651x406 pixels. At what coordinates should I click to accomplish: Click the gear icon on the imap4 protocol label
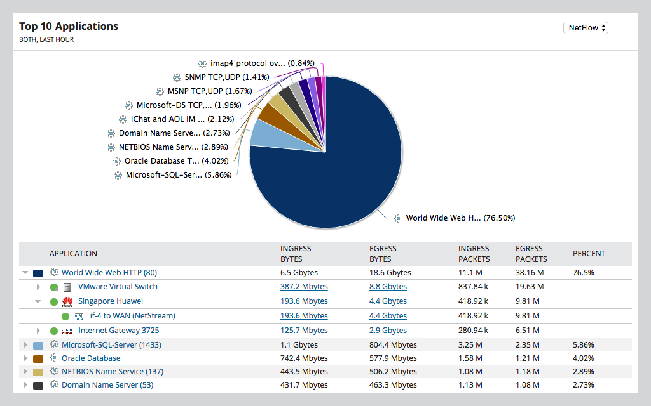tap(202, 63)
